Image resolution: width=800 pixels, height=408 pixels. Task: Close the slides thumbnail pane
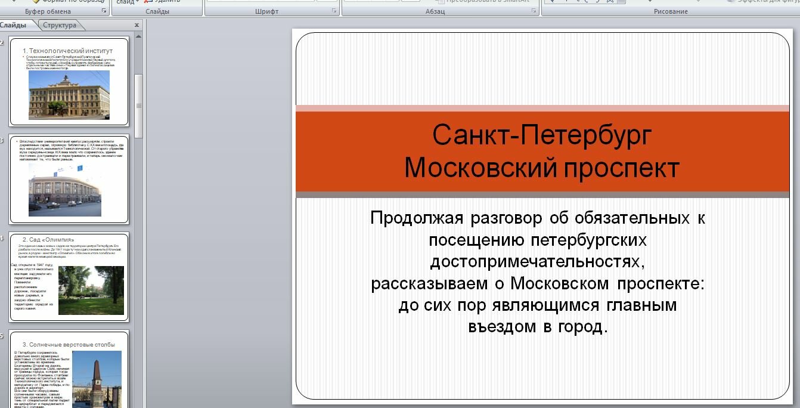137,25
